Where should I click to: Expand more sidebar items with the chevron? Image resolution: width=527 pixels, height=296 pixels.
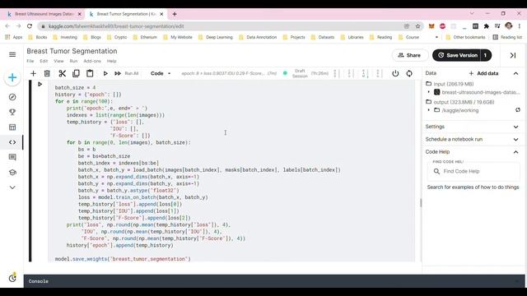[12, 187]
